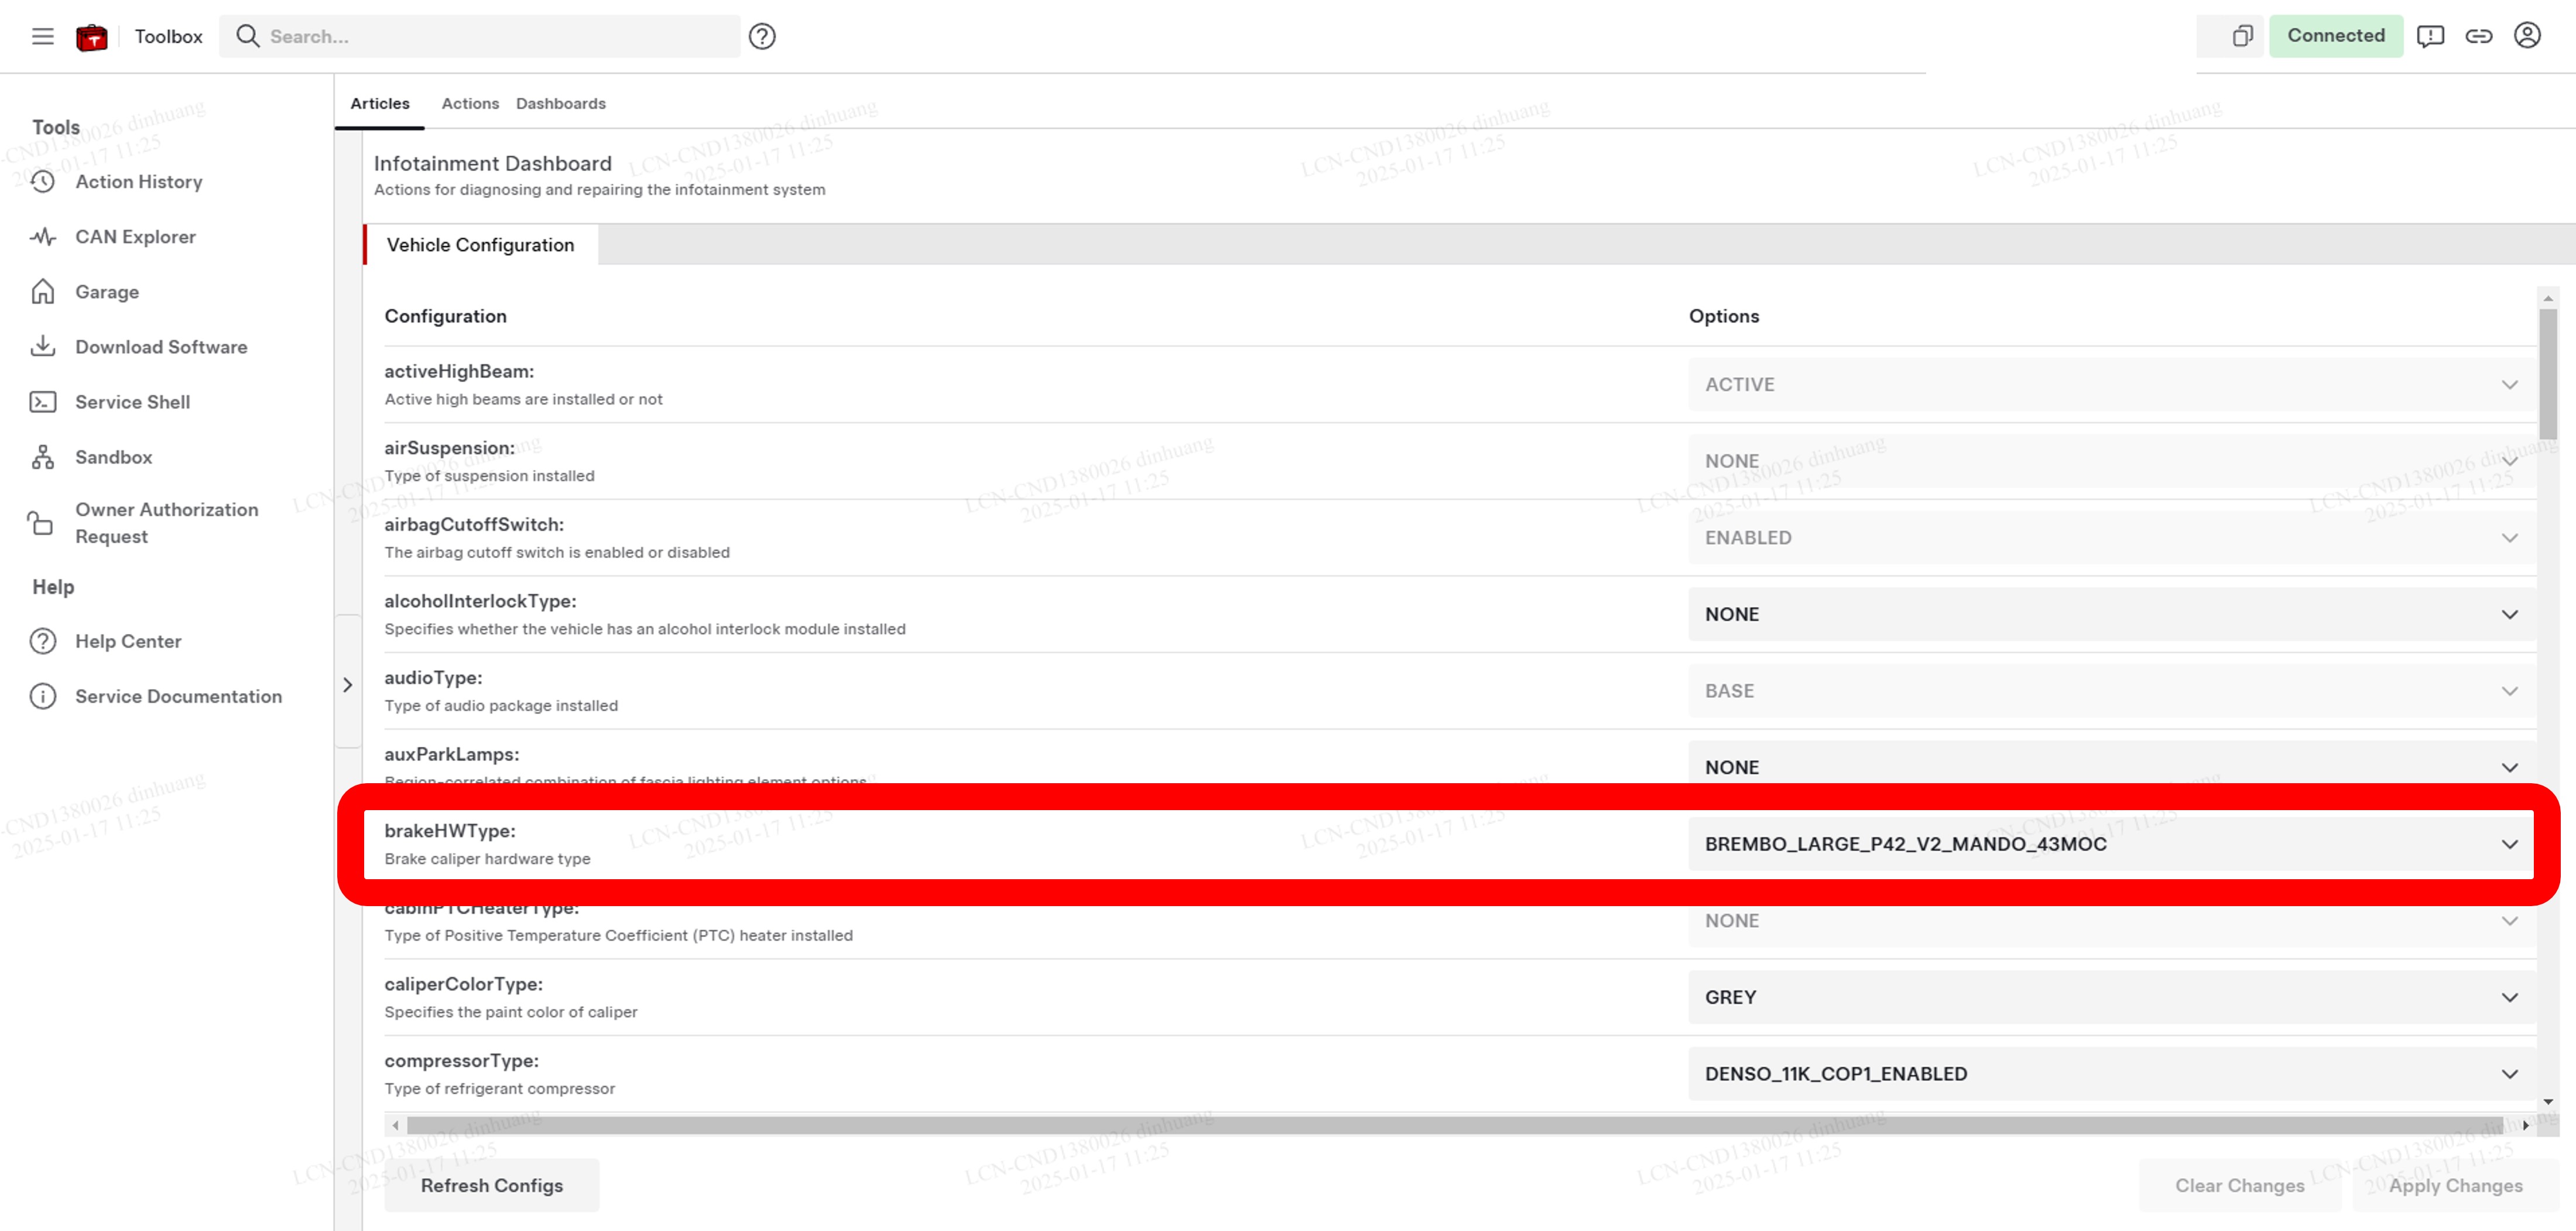Click the link chain icon
This screenshot has height=1231, width=2576.
click(x=2478, y=36)
